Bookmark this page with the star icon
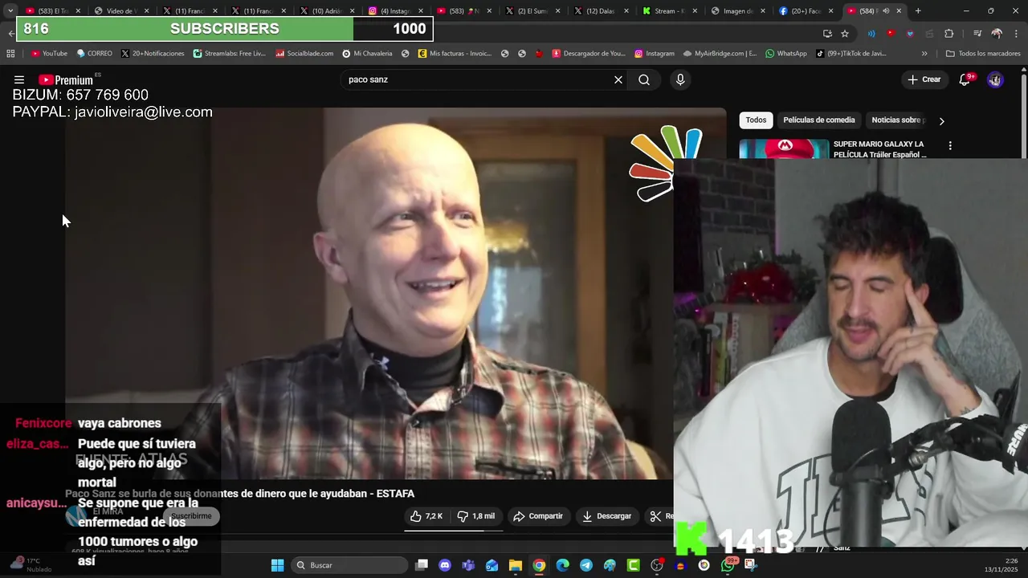The image size is (1028, 578). pyautogui.click(x=845, y=34)
